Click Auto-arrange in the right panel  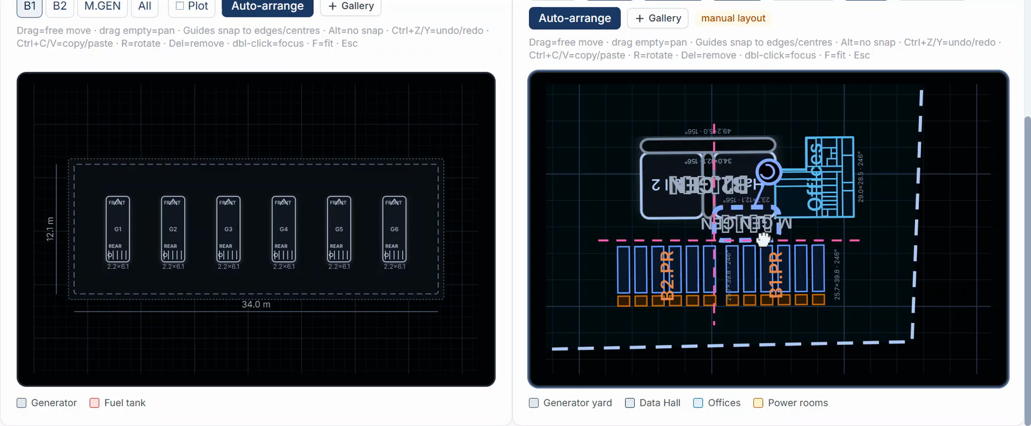(575, 18)
